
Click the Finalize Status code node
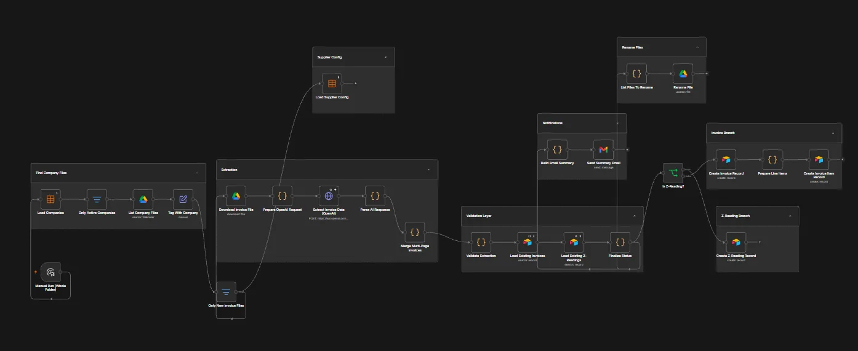pos(620,242)
